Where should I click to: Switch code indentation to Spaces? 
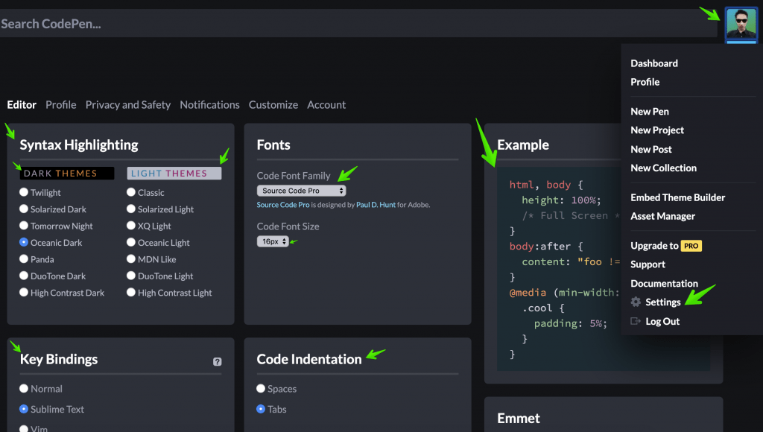click(260, 388)
